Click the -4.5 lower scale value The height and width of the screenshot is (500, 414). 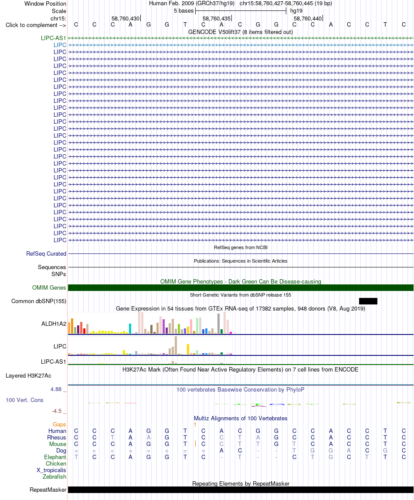tap(57, 411)
